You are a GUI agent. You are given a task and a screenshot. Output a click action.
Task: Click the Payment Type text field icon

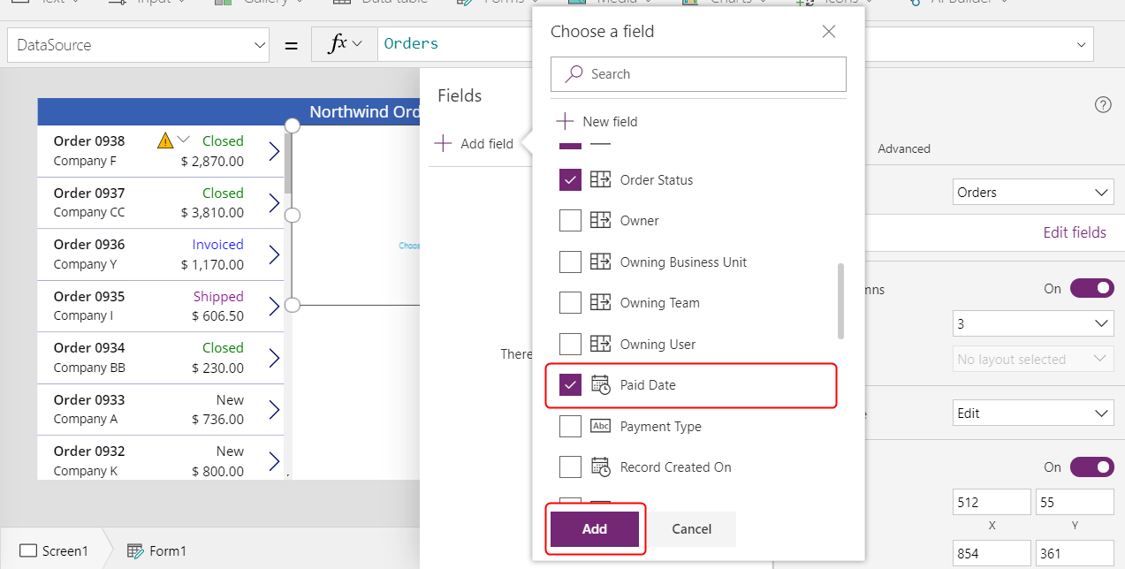pos(600,426)
